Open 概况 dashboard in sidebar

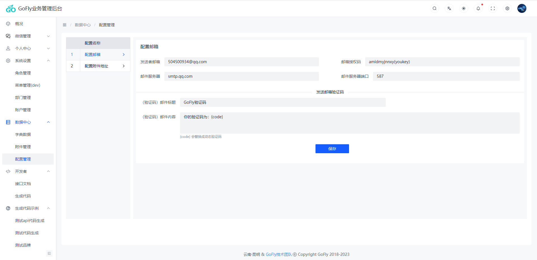point(19,24)
